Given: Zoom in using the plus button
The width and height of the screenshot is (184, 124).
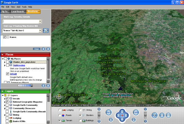Looking at the screenshot, I should (x=99, y=109).
